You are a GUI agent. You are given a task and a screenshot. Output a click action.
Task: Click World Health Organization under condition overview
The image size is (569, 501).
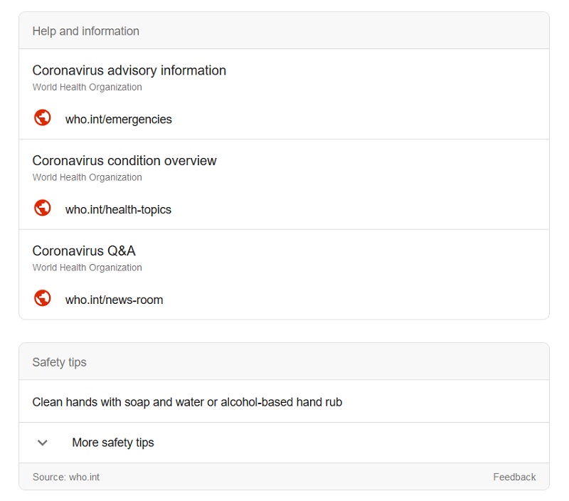click(87, 178)
